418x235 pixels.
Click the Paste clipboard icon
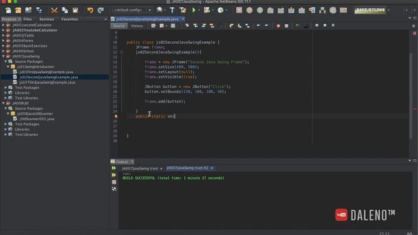point(76,10)
